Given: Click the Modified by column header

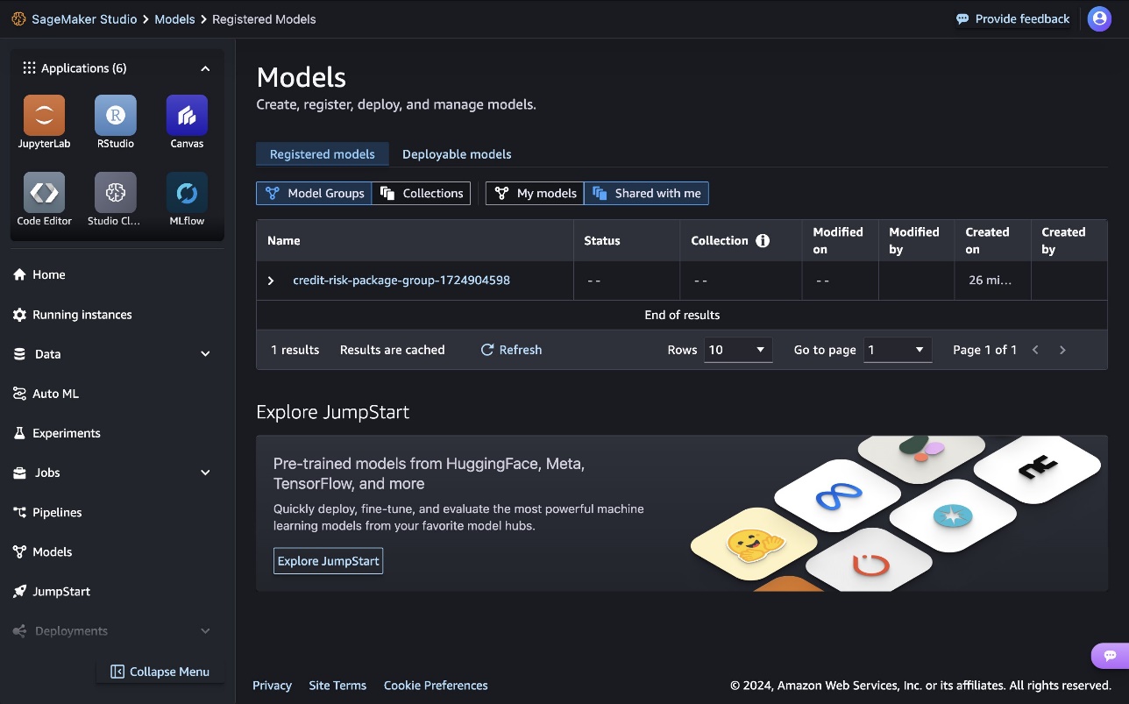Looking at the screenshot, I should (914, 240).
